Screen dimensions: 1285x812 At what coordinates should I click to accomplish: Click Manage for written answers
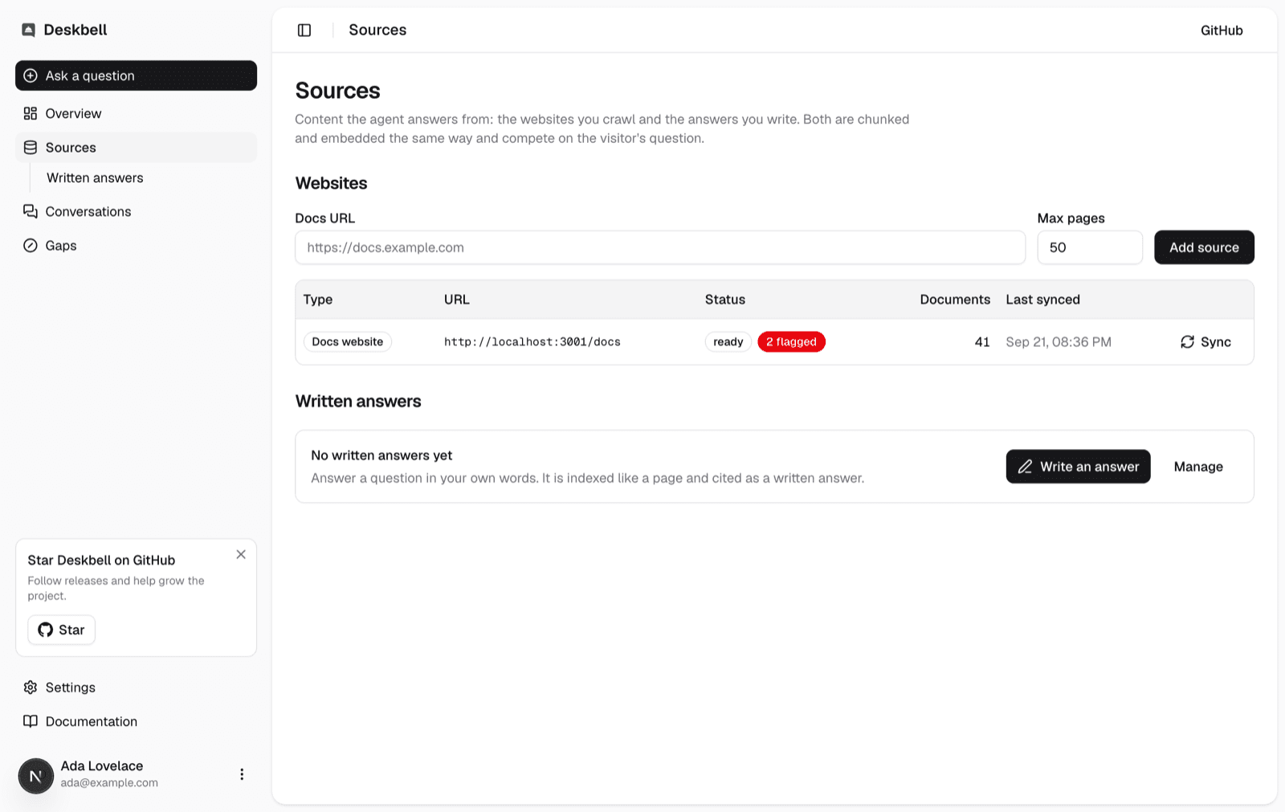pos(1198,467)
